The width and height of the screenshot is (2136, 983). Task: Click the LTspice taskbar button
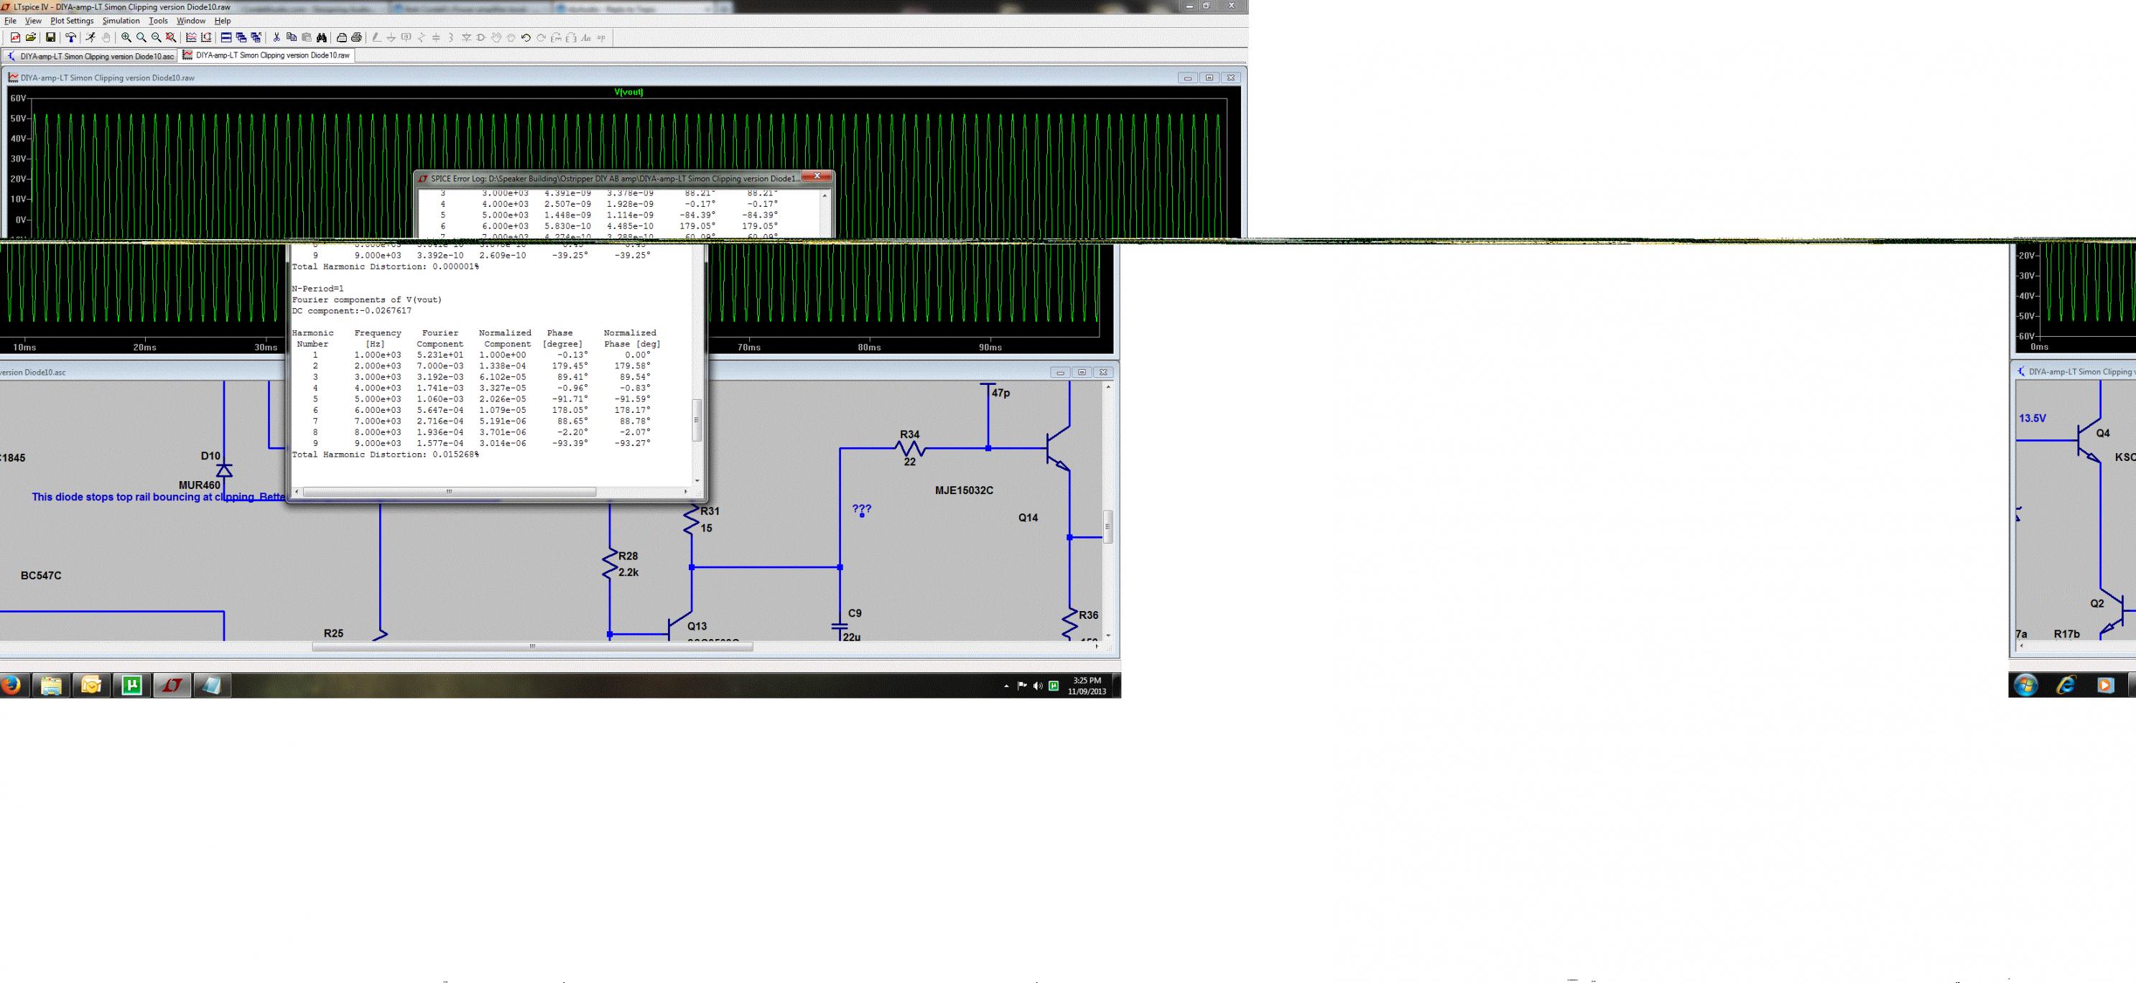(172, 686)
